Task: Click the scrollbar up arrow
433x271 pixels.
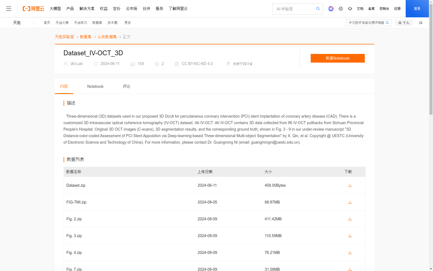Action: point(431,2)
